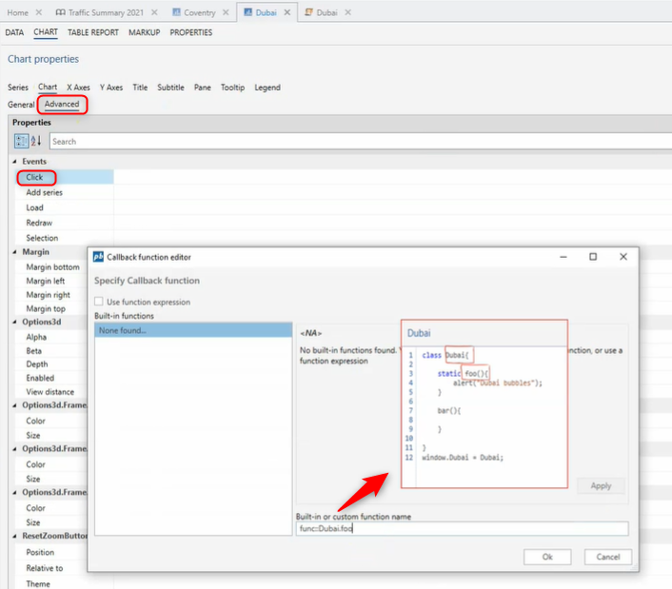
Task: Click the categorized view icon in Properties
Action: [21, 141]
